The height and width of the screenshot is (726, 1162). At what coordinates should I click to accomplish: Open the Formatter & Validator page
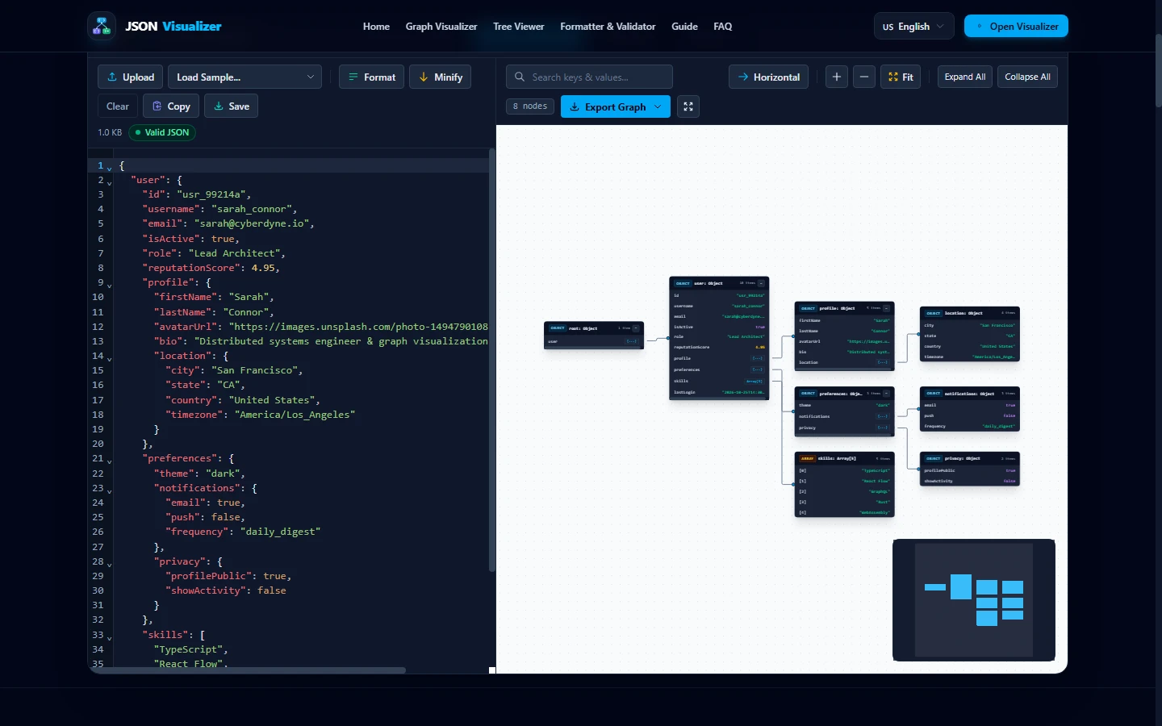pos(608,27)
